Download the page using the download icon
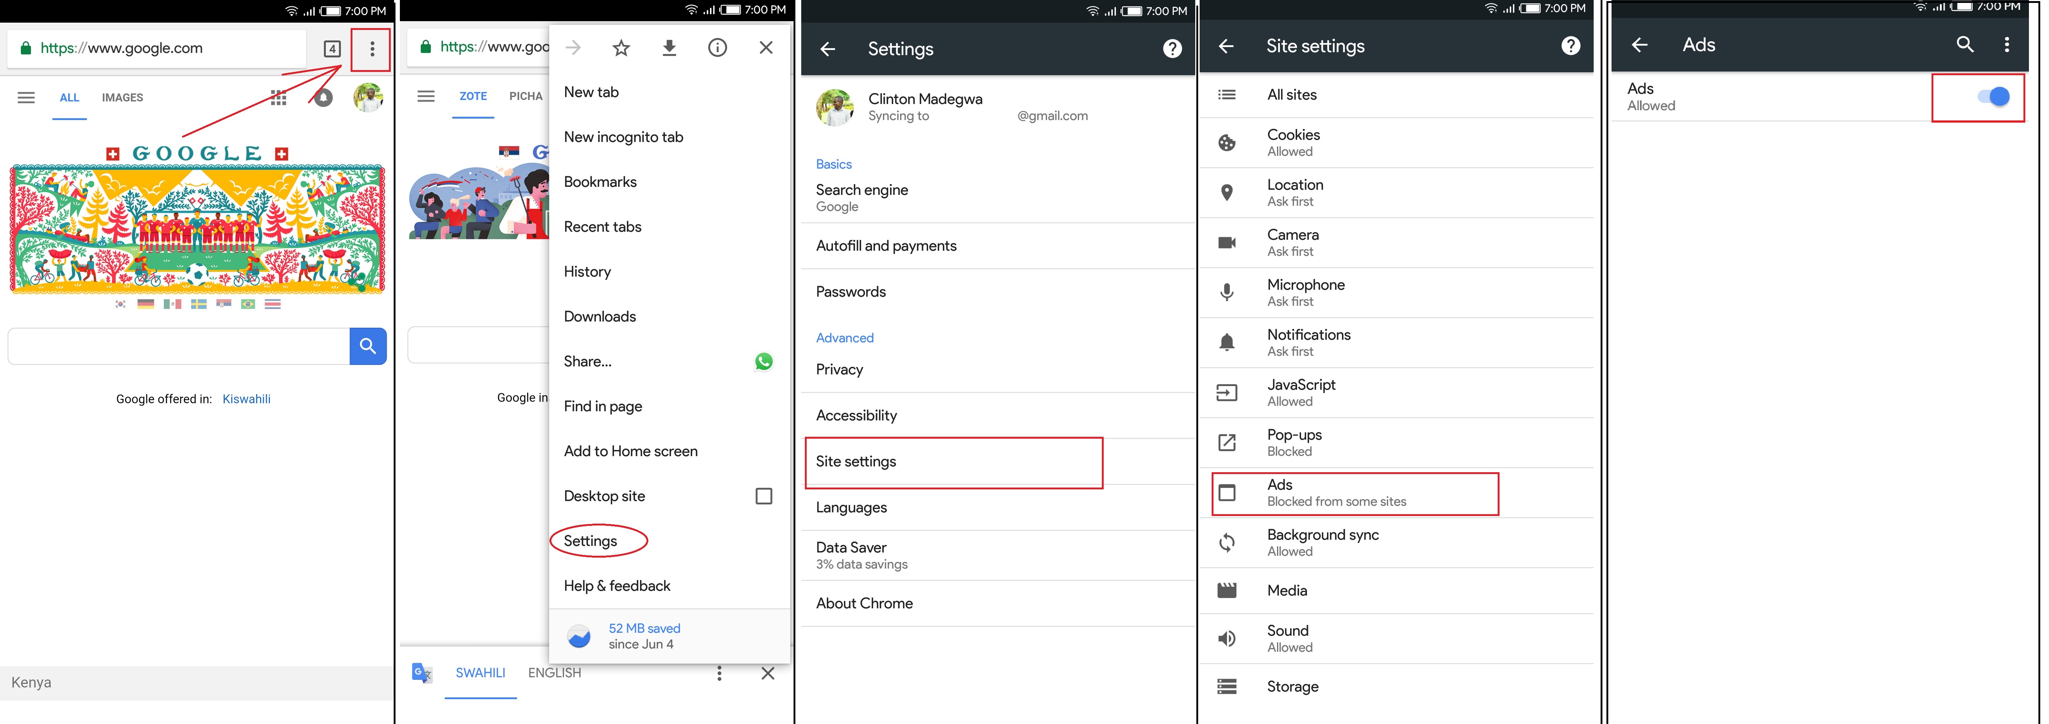The image size is (2049, 724). [670, 48]
